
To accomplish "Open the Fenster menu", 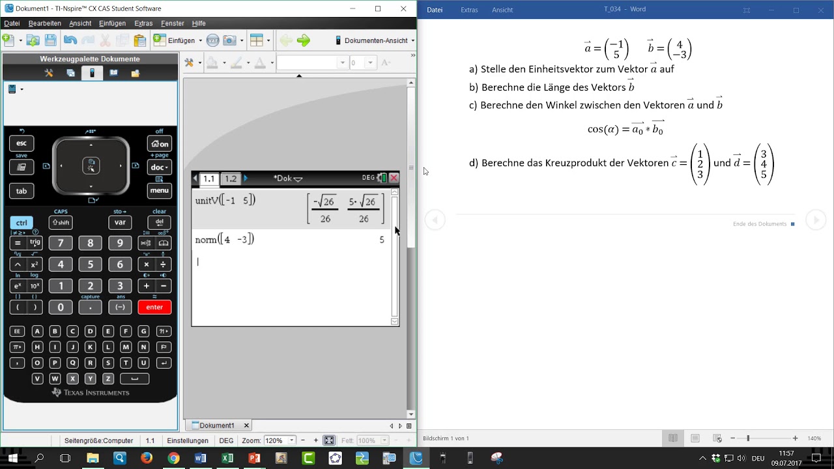I will 173,23.
